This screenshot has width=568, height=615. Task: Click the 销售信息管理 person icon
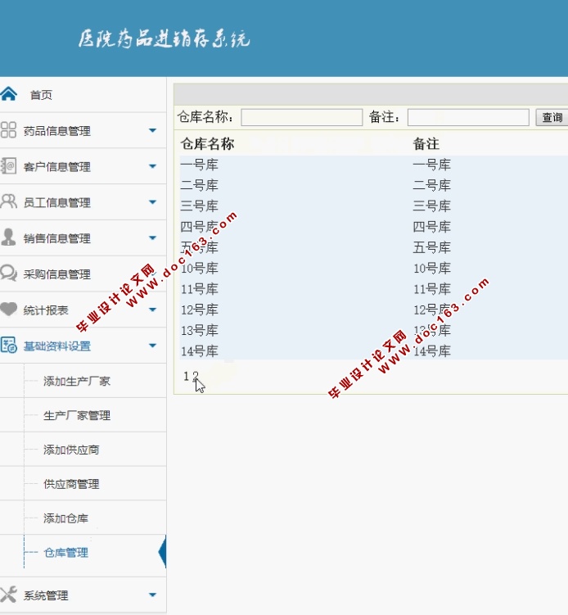(8, 237)
